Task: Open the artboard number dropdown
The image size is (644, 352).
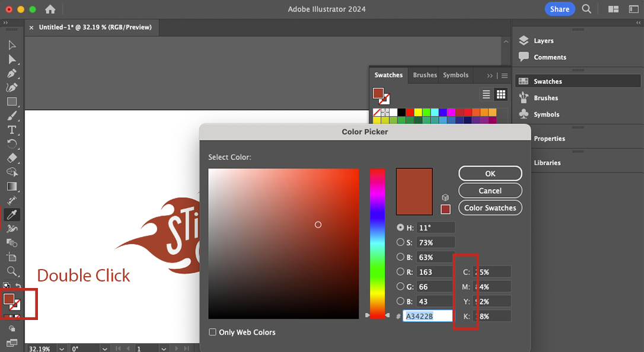Action: (164, 348)
